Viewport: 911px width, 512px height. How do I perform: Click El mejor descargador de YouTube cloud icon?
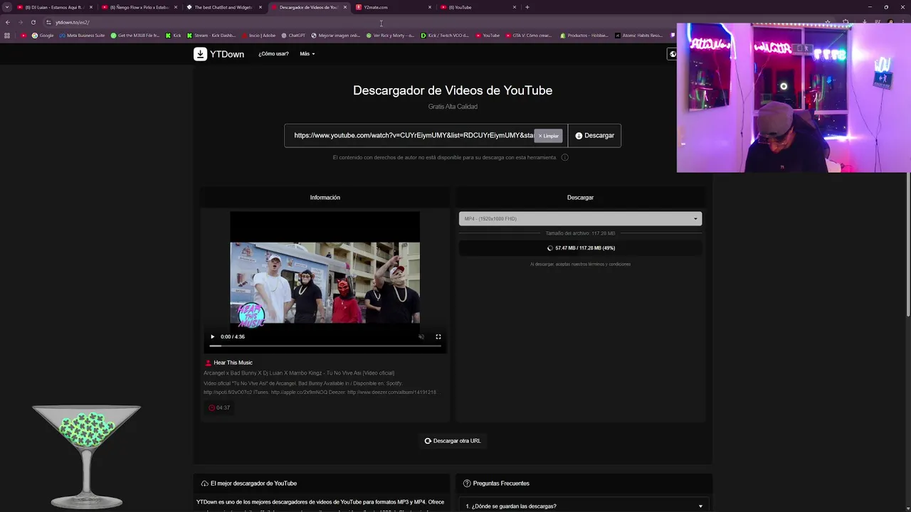pos(205,484)
